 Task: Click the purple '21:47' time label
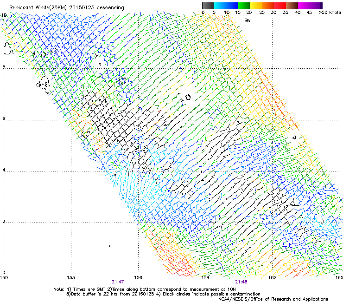coord(118,282)
